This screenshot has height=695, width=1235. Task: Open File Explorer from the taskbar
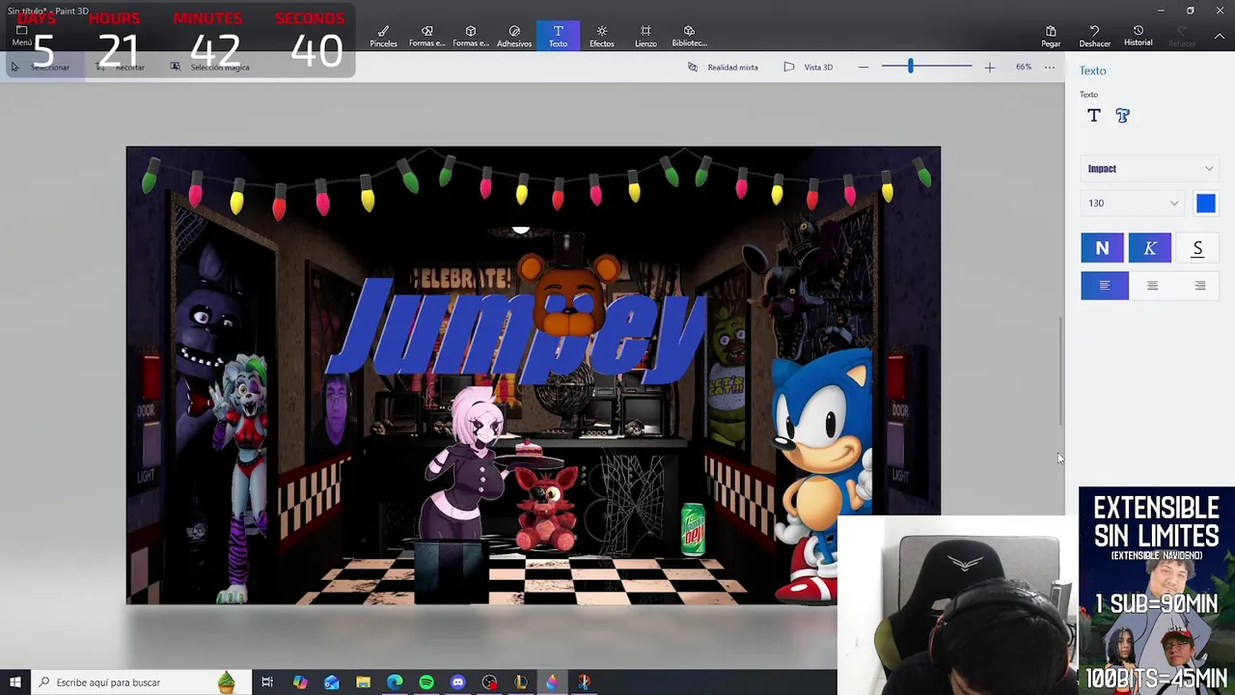[x=363, y=682]
